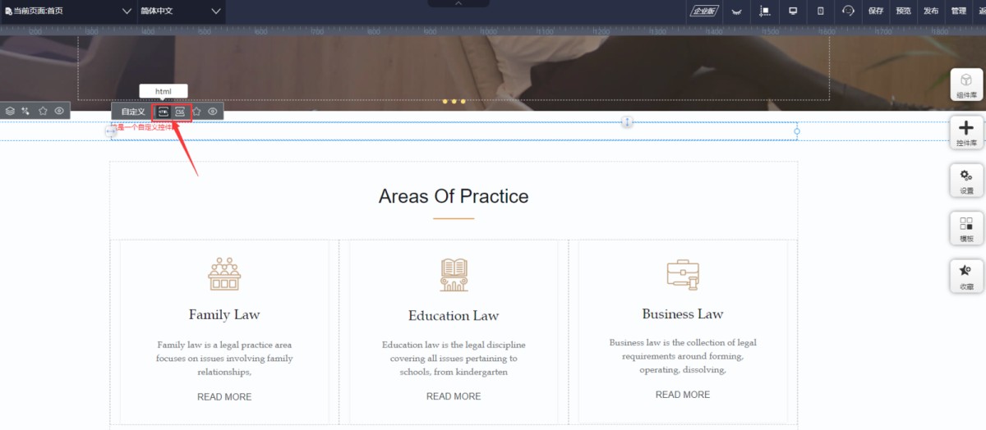
Task: Click the 企业版 enterprise edition badge
Action: coord(704,11)
